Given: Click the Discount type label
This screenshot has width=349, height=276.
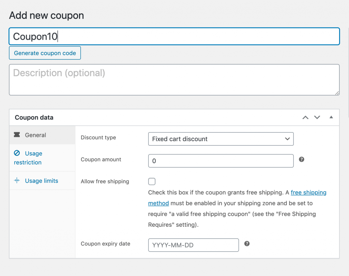Looking at the screenshot, I should coord(98,137).
